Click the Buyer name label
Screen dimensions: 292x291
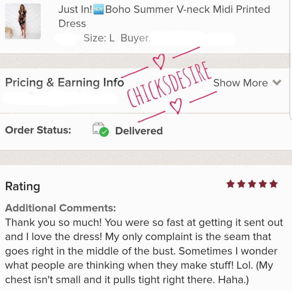point(135,38)
